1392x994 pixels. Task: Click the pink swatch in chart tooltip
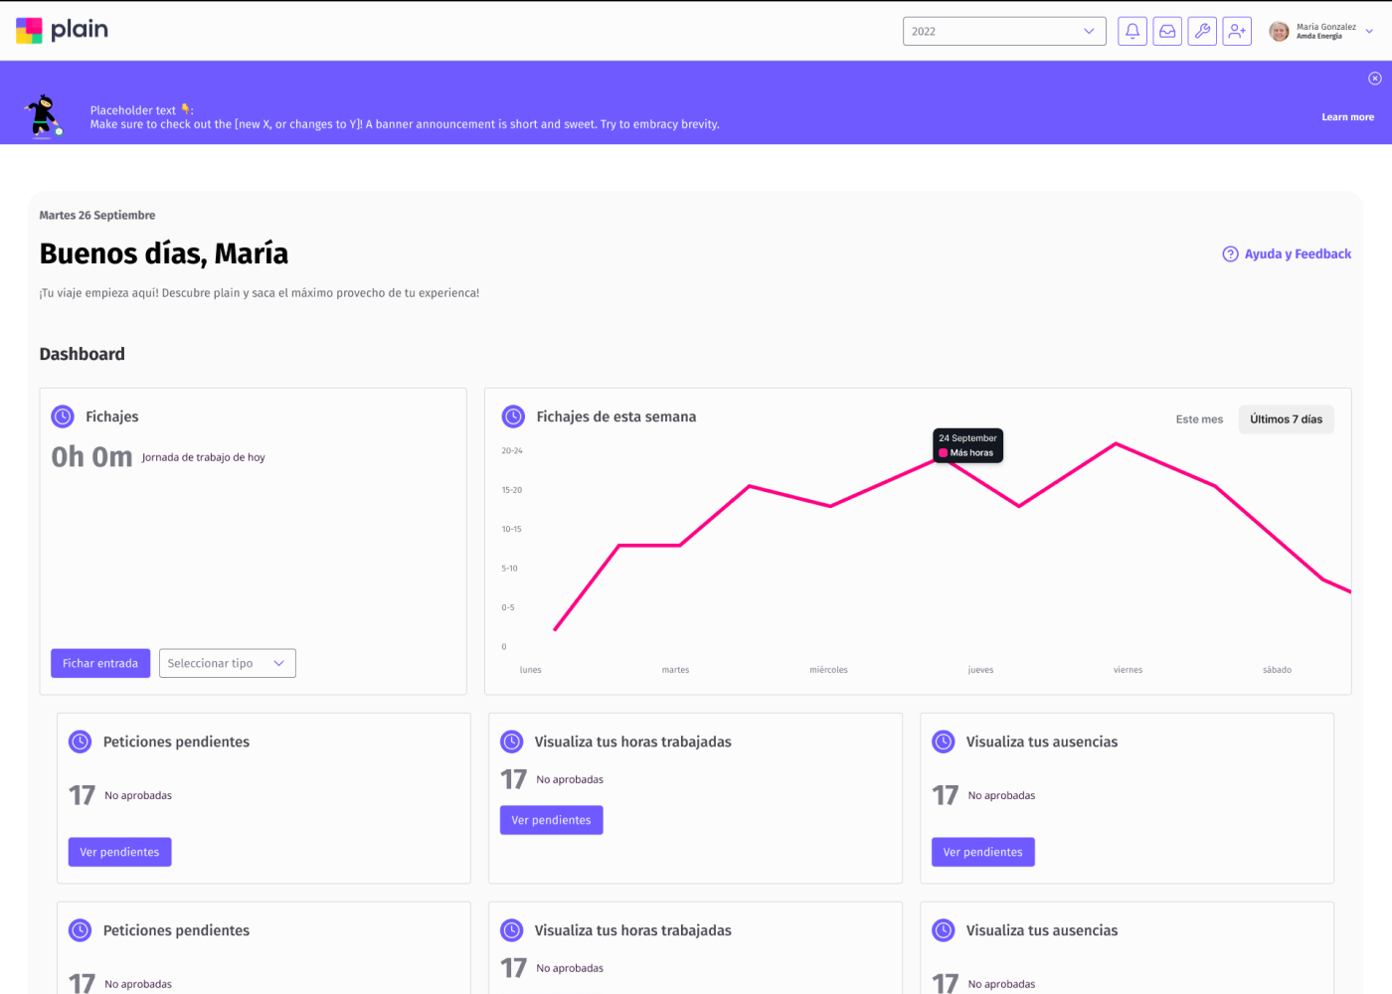(x=944, y=453)
